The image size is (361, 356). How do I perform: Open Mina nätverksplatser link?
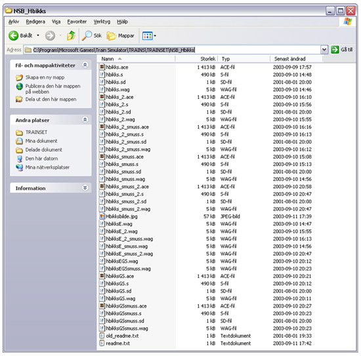coord(47,167)
